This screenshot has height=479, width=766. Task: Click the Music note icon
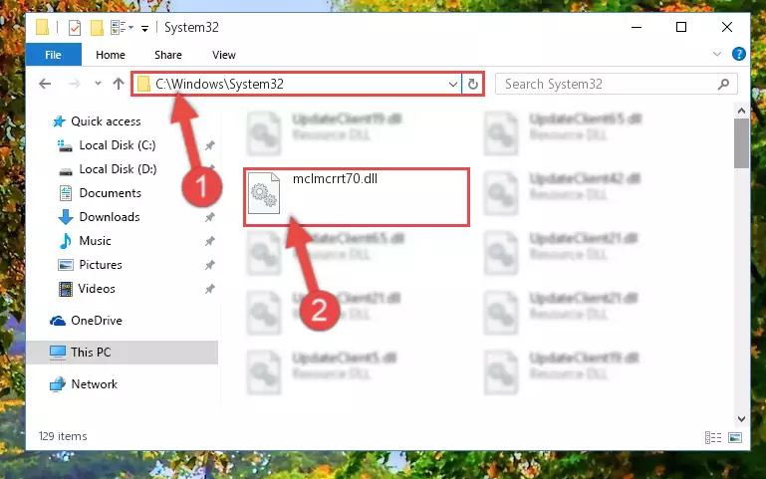65,241
